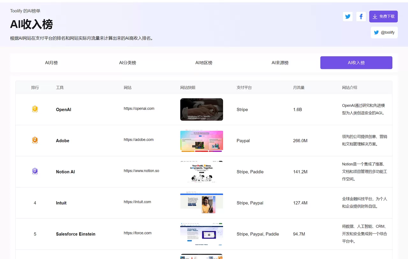
Task: Click the gold medal icon beside OpenAI
Action: [x=35, y=109]
